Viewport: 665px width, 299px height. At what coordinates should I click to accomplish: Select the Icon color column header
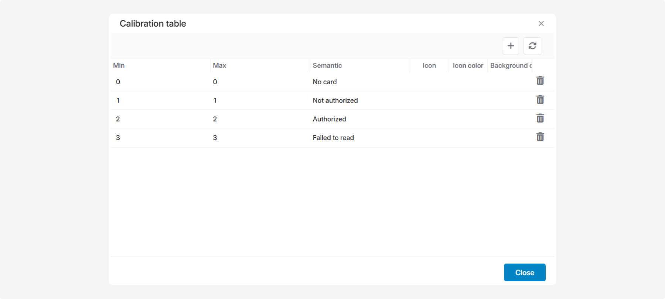point(468,66)
